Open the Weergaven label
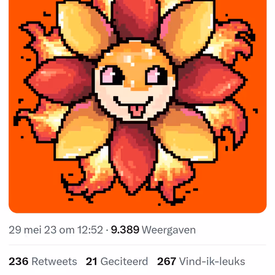The width and height of the screenshot is (275, 275). click(x=169, y=230)
